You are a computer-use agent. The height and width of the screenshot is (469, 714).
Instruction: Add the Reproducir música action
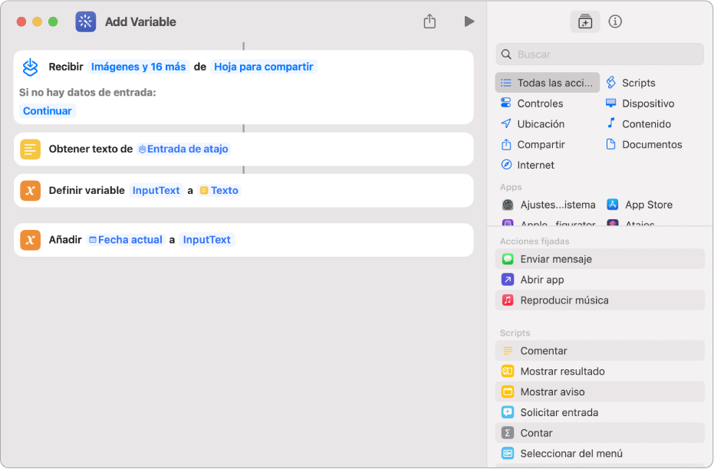pos(600,300)
